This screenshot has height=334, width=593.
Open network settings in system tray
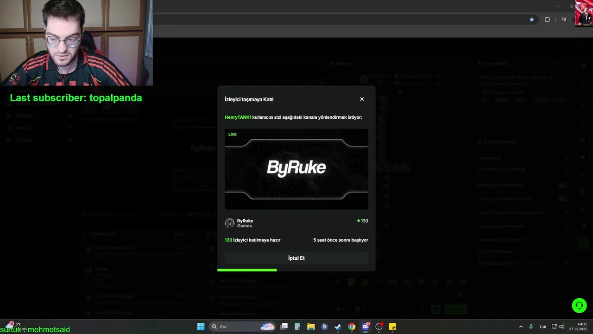[554, 327]
